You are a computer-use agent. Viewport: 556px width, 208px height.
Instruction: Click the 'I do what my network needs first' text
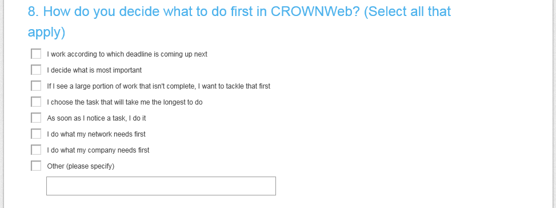(96, 134)
